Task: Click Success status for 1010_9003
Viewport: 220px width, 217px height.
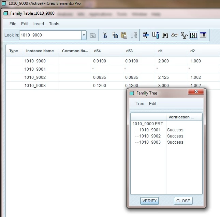Action: click(x=175, y=142)
